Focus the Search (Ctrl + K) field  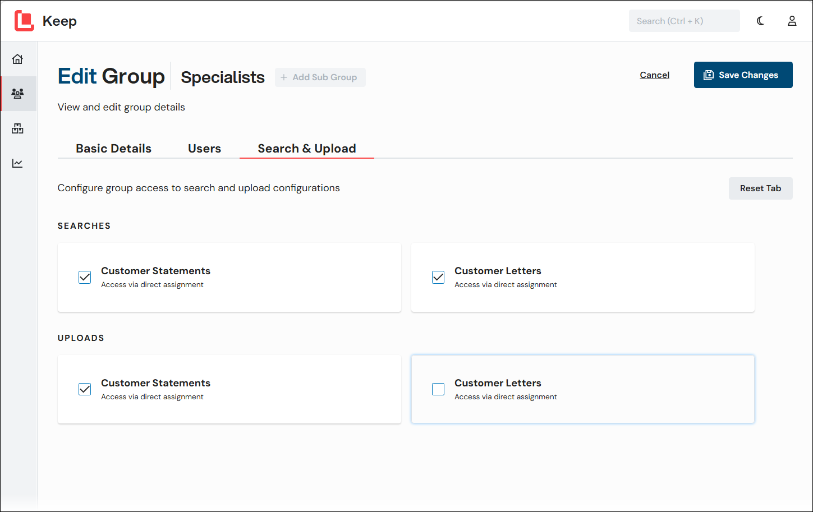(684, 21)
